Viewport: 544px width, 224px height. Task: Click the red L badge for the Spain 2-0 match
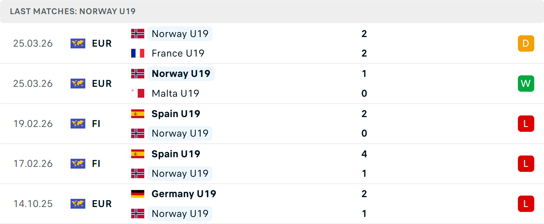pos(526,124)
